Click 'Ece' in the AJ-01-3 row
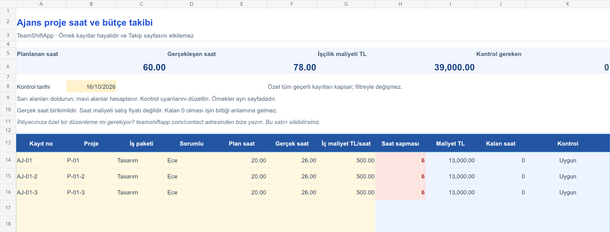Viewport: 610px width, 232px height. tap(191, 192)
